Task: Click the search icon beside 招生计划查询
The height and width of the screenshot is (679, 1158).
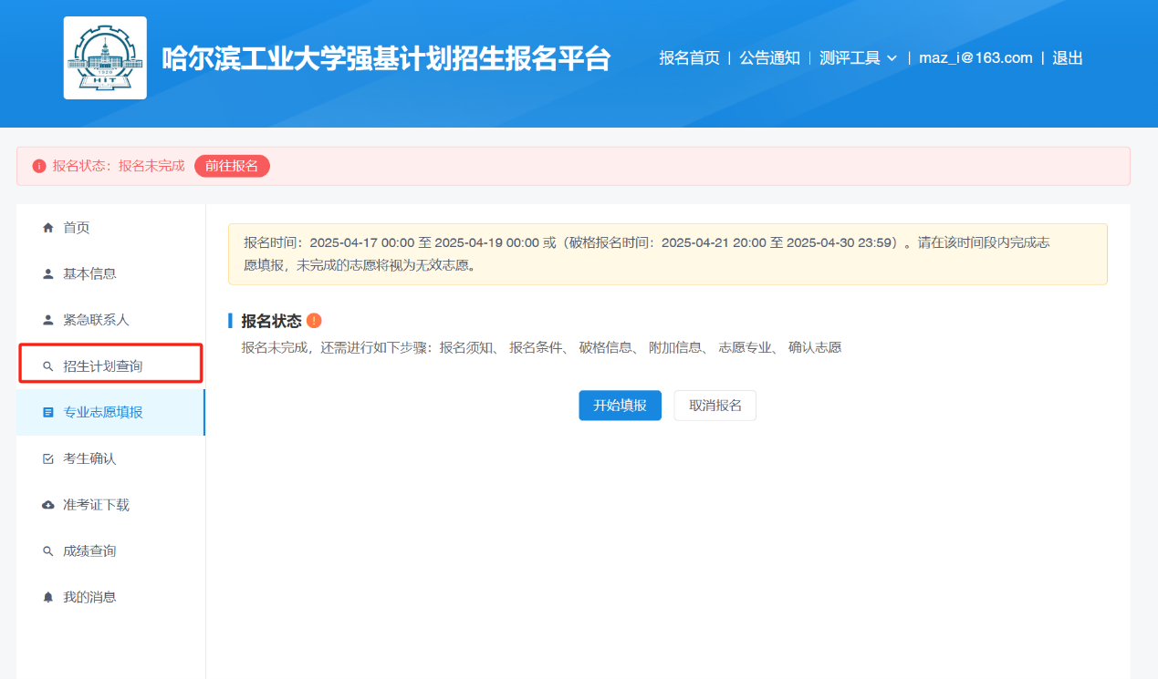Action: pyautogui.click(x=48, y=366)
